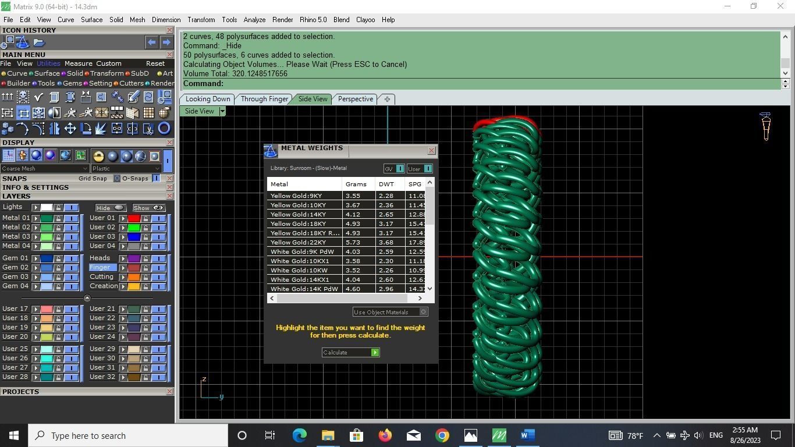Click the three up-arrows tool icon

point(8,97)
